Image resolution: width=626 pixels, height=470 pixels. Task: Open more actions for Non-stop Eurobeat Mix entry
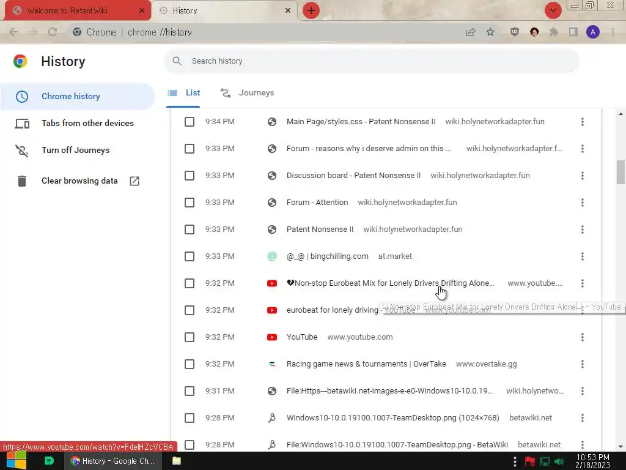583,283
